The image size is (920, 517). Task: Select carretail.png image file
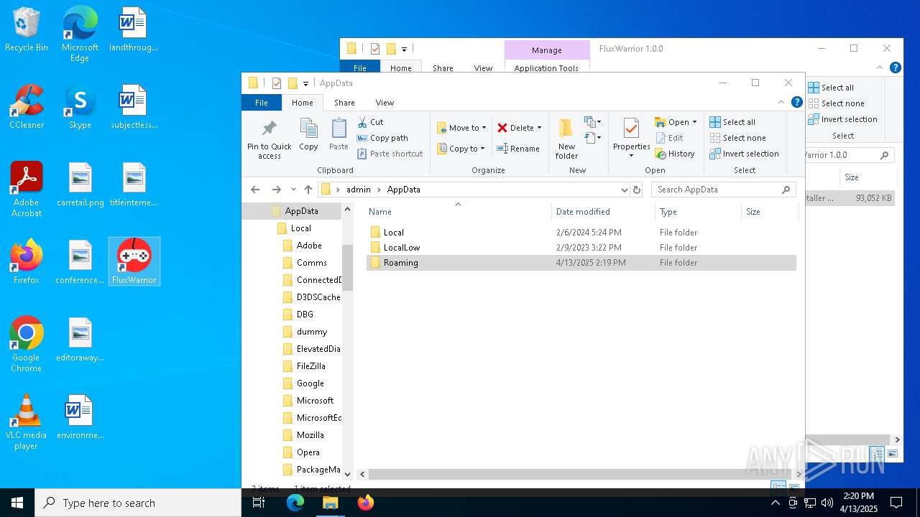(x=80, y=185)
